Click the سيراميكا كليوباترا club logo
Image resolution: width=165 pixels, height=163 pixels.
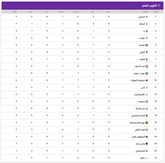[147, 80]
